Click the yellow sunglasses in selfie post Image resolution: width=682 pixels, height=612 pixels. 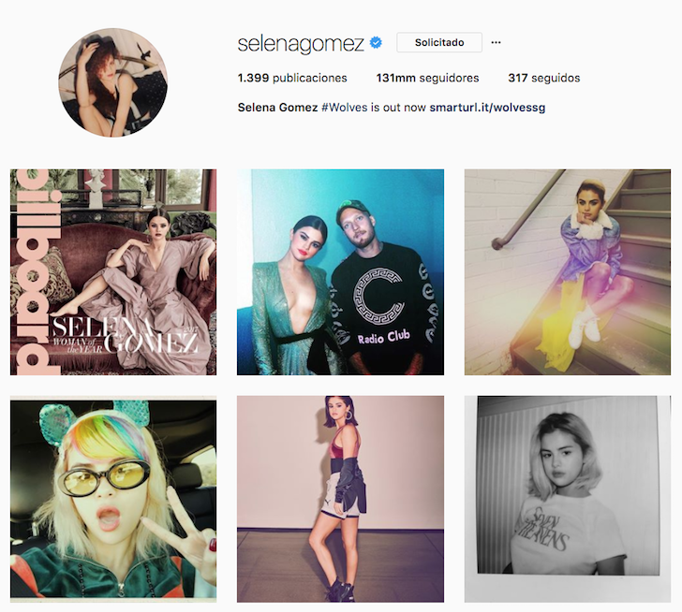103,476
